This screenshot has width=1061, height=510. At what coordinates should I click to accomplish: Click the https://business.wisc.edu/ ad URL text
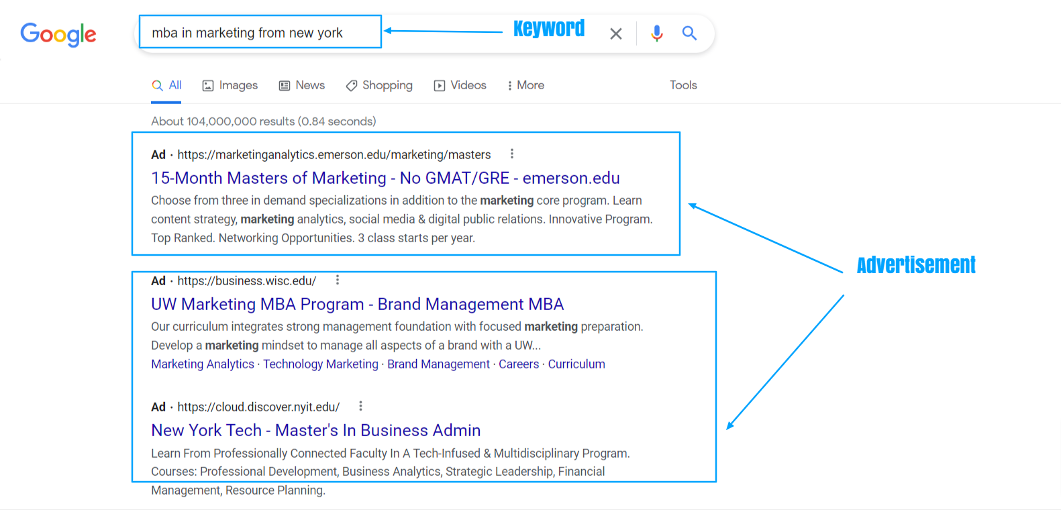tap(247, 281)
